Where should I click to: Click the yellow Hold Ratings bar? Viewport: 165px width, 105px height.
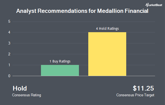point(107,54)
